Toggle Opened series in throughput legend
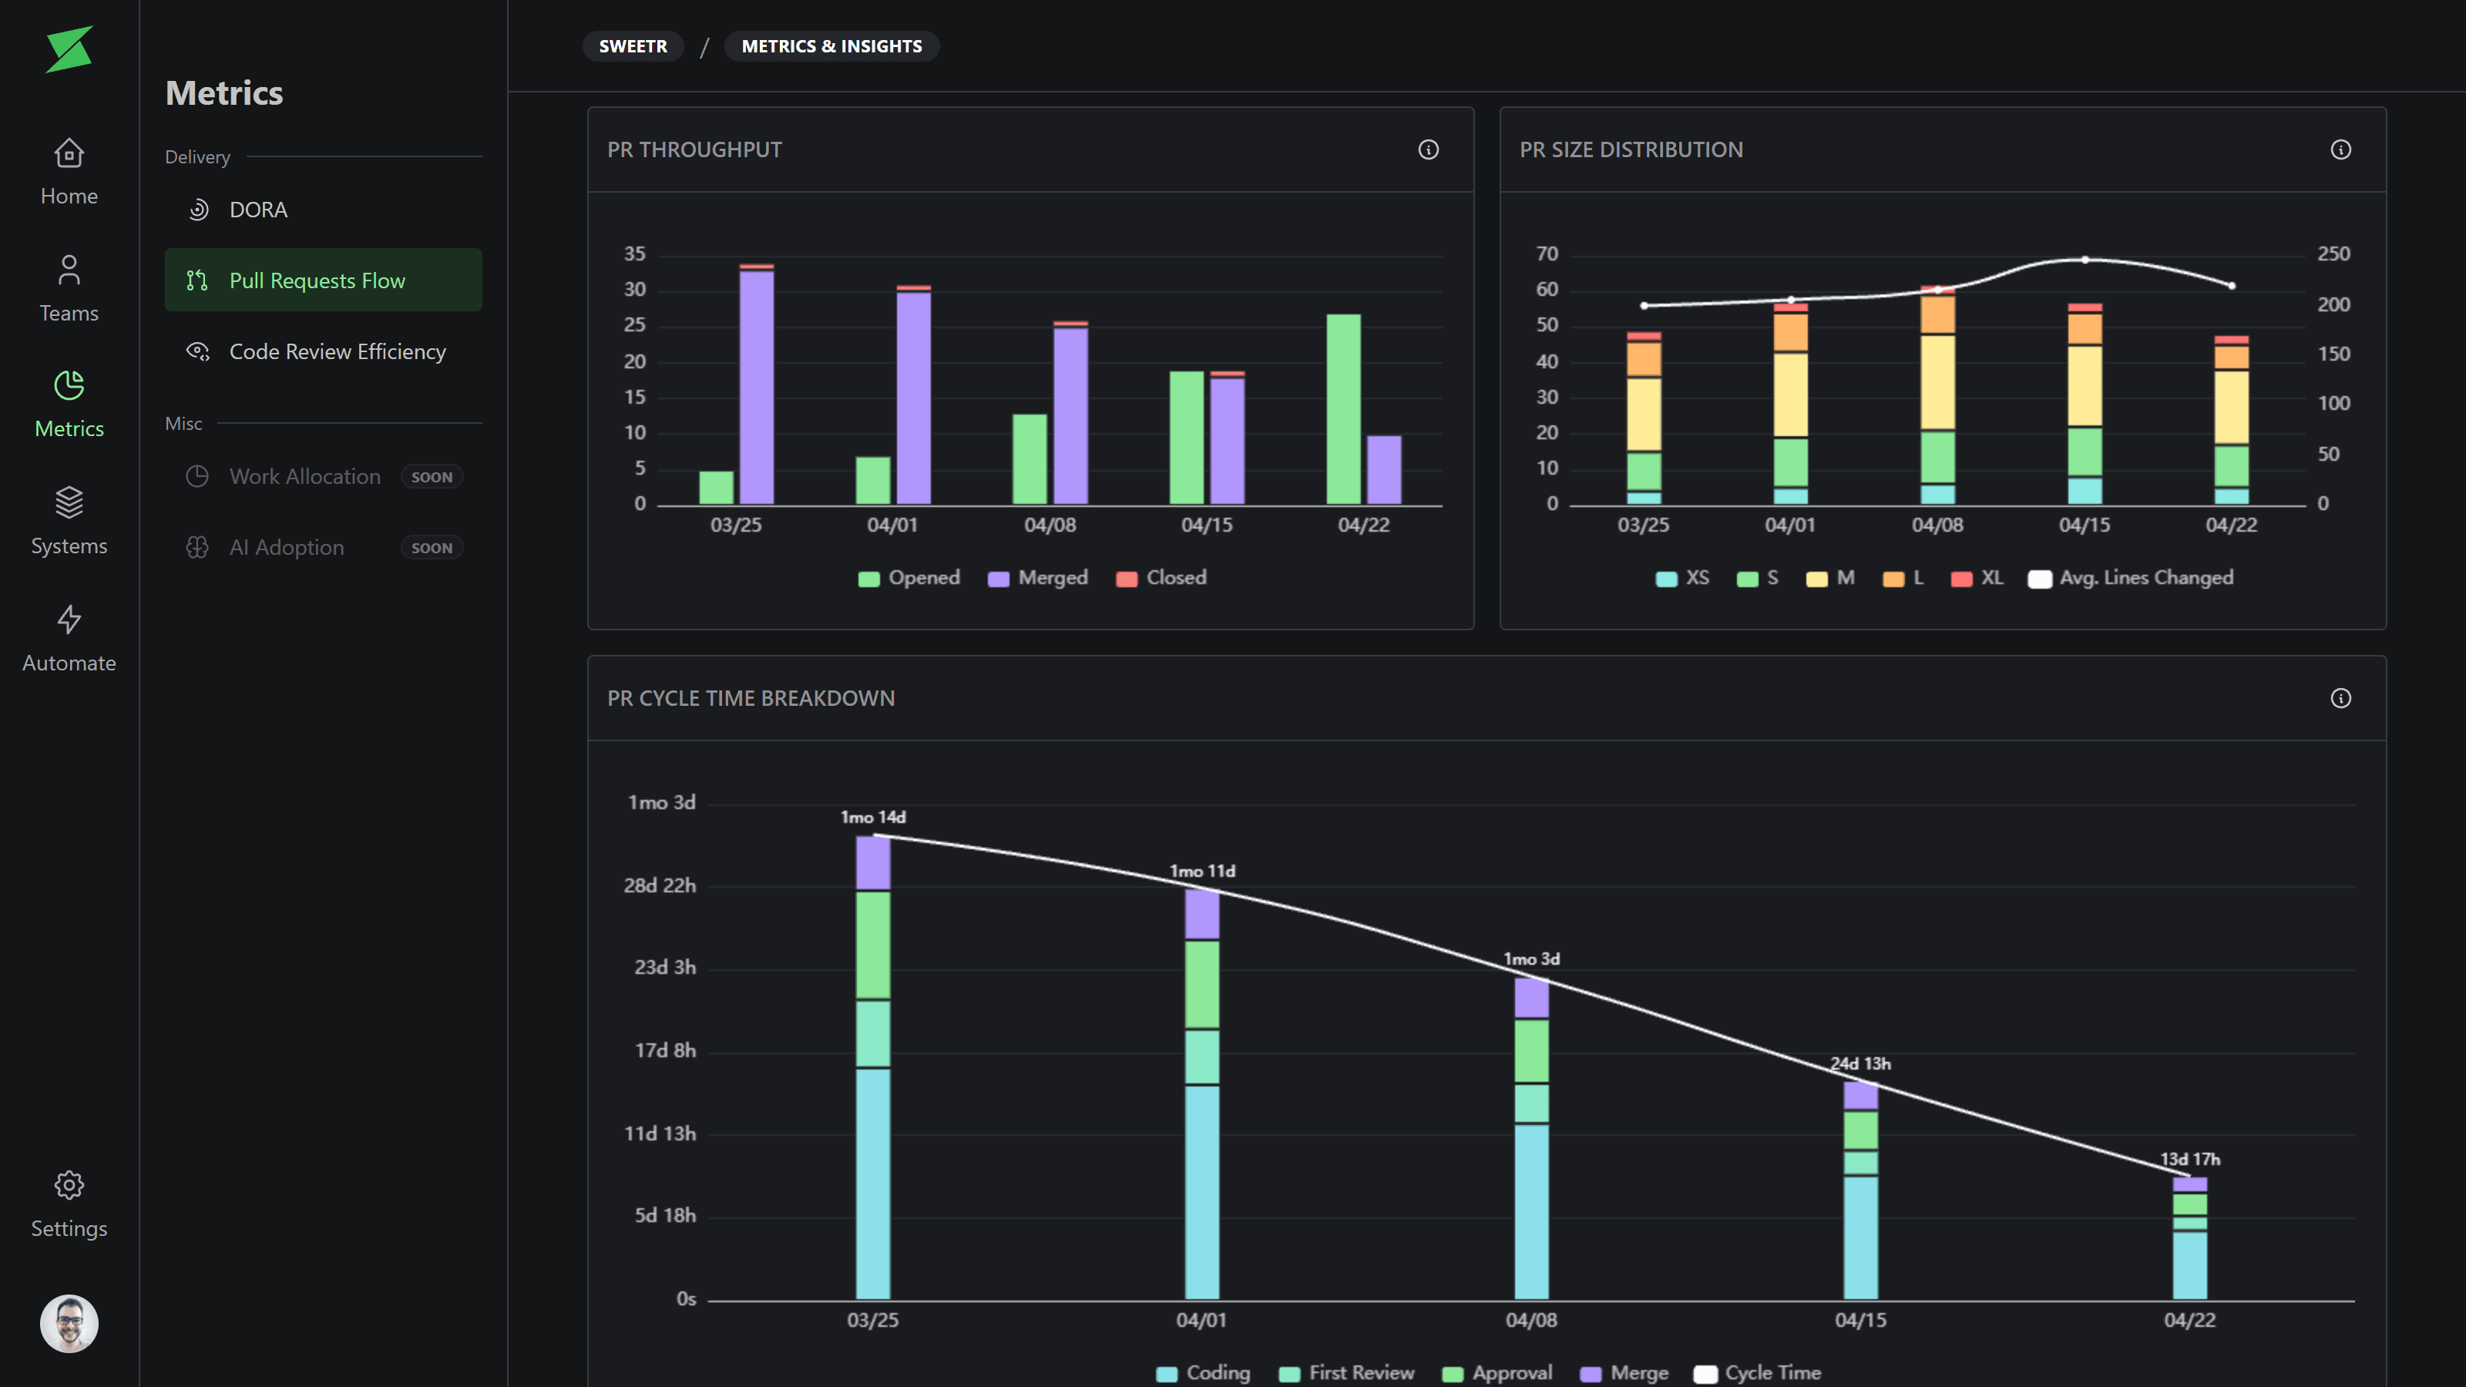 point(909,577)
